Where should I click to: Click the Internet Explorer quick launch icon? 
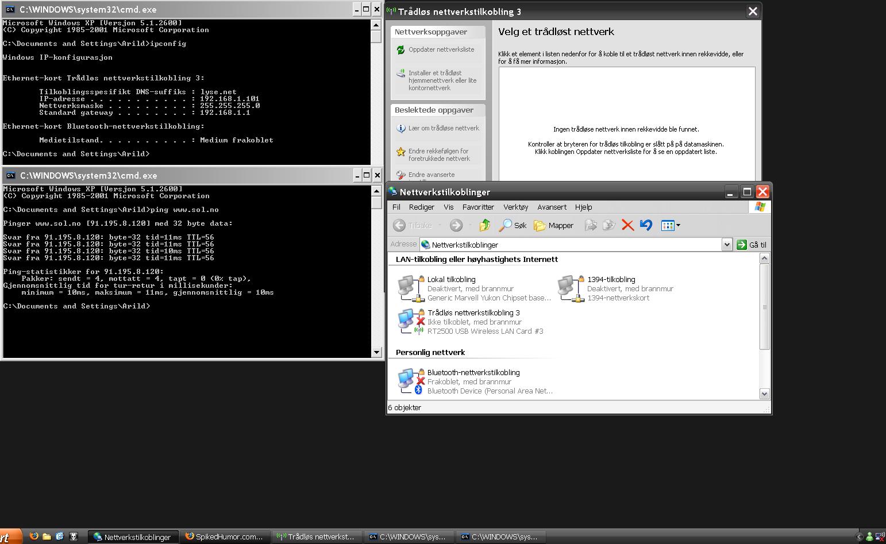pyautogui.click(x=60, y=537)
